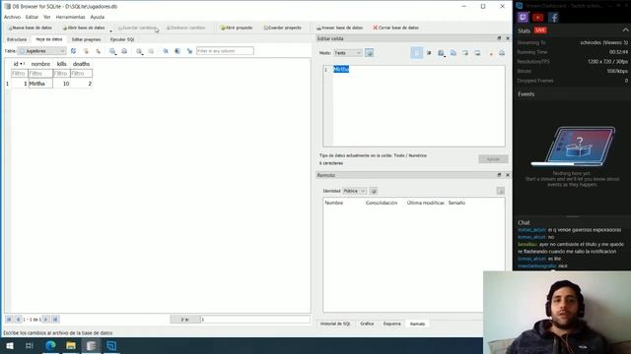Screen dimensions: 631x354
Task: Click the filter field under kills
Action: click(x=61, y=74)
